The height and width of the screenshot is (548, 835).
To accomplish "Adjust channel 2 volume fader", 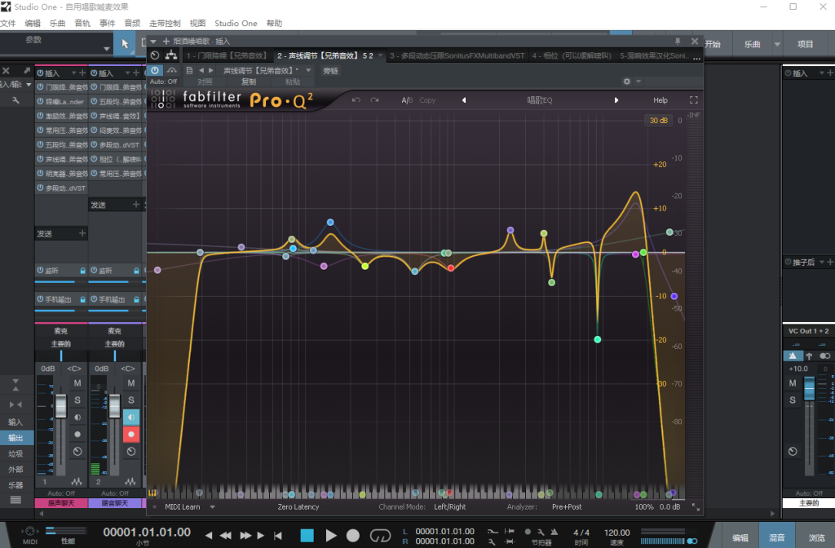I will pyautogui.click(x=114, y=407).
